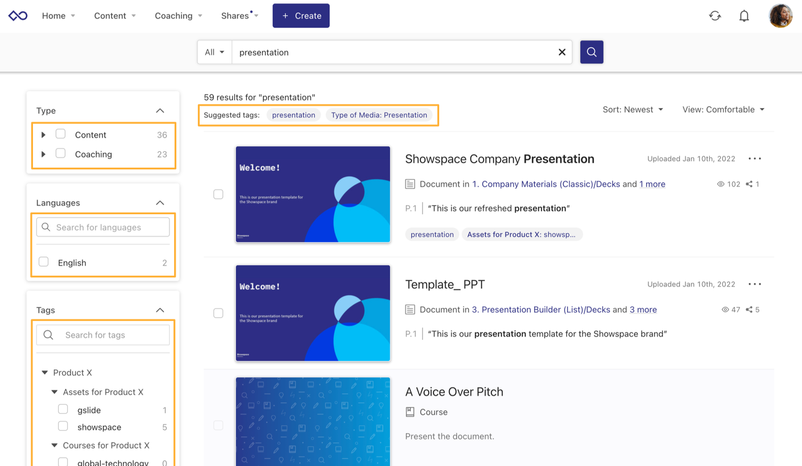
Task: Open thumbnail of Template_ PPT
Action: tap(313, 313)
